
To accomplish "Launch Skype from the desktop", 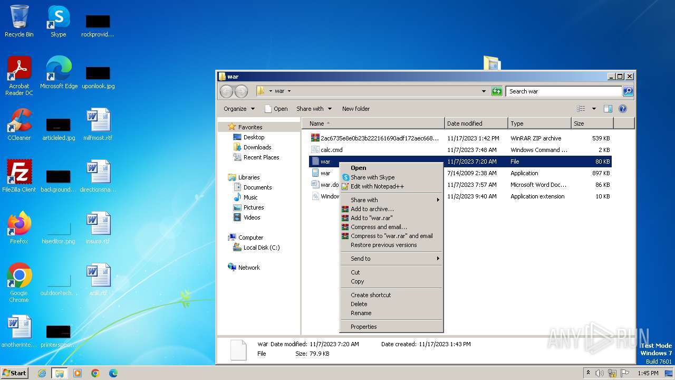I will (x=59, y=21).
